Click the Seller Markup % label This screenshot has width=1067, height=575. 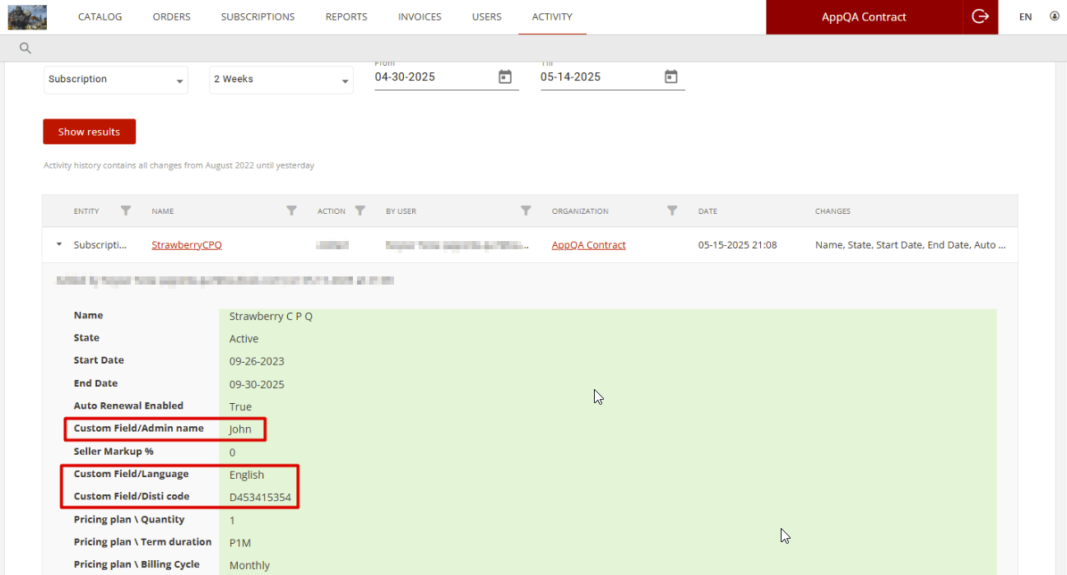coord(114,452)
